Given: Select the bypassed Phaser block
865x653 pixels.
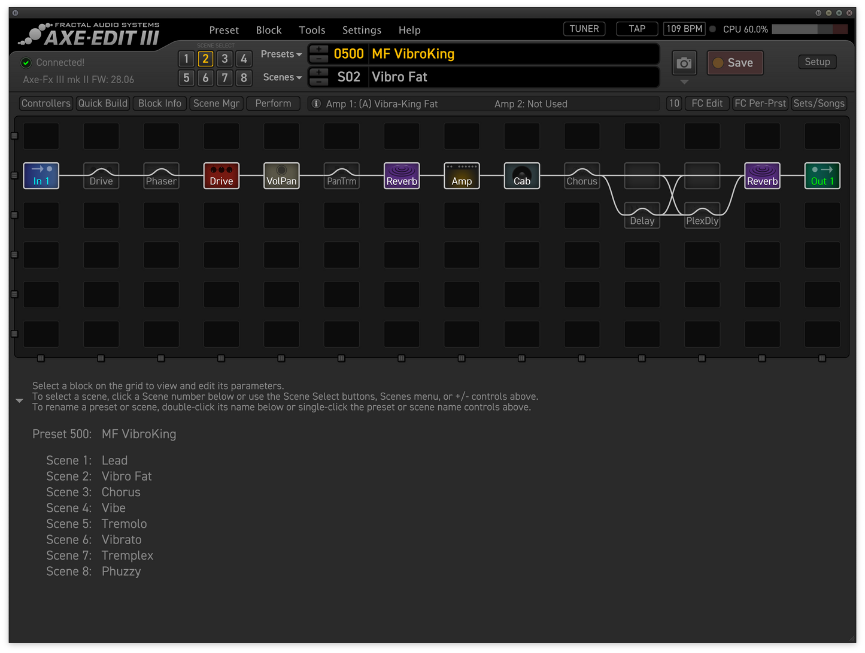Looking at the screenshot, I should (161, 175).
